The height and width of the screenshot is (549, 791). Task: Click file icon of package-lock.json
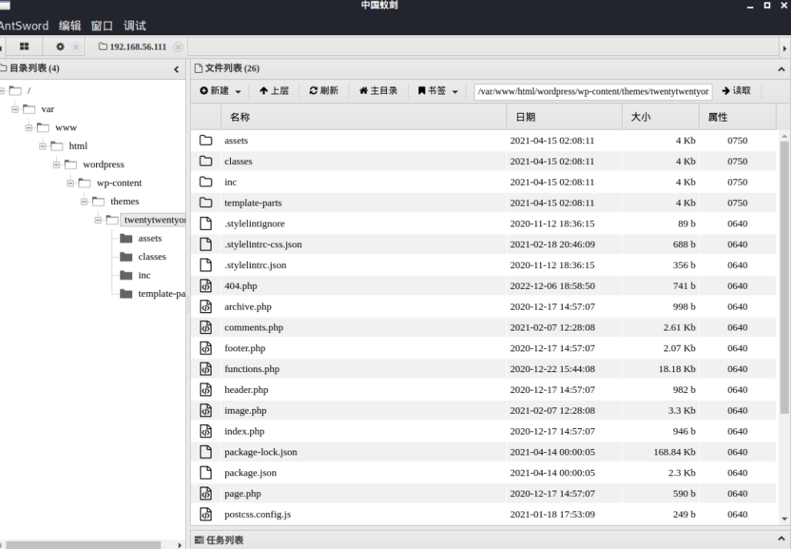[x=206, y=452]
